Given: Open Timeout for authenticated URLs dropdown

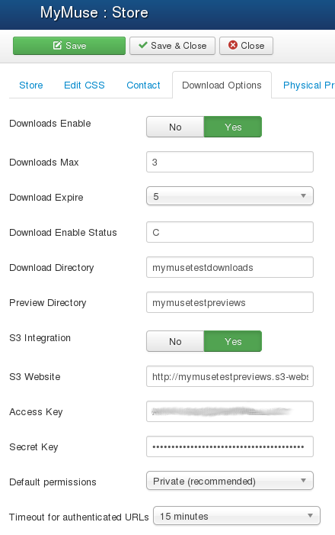Looking at the screenshot, I should (x=237, y=516).
